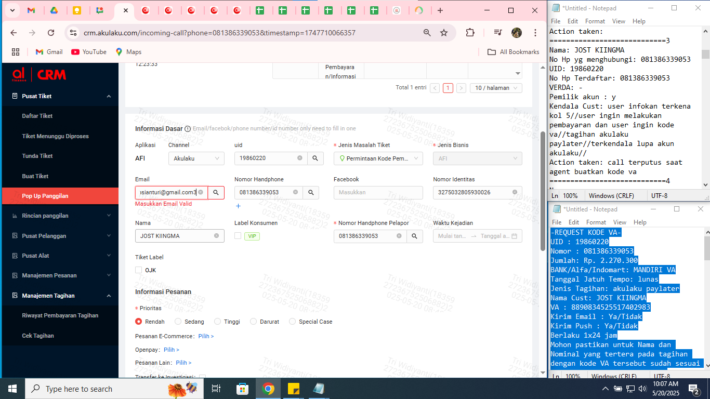710x399 pixels.
Task: Open the All Bookmarks folder
Action: (x=514, y=52)
